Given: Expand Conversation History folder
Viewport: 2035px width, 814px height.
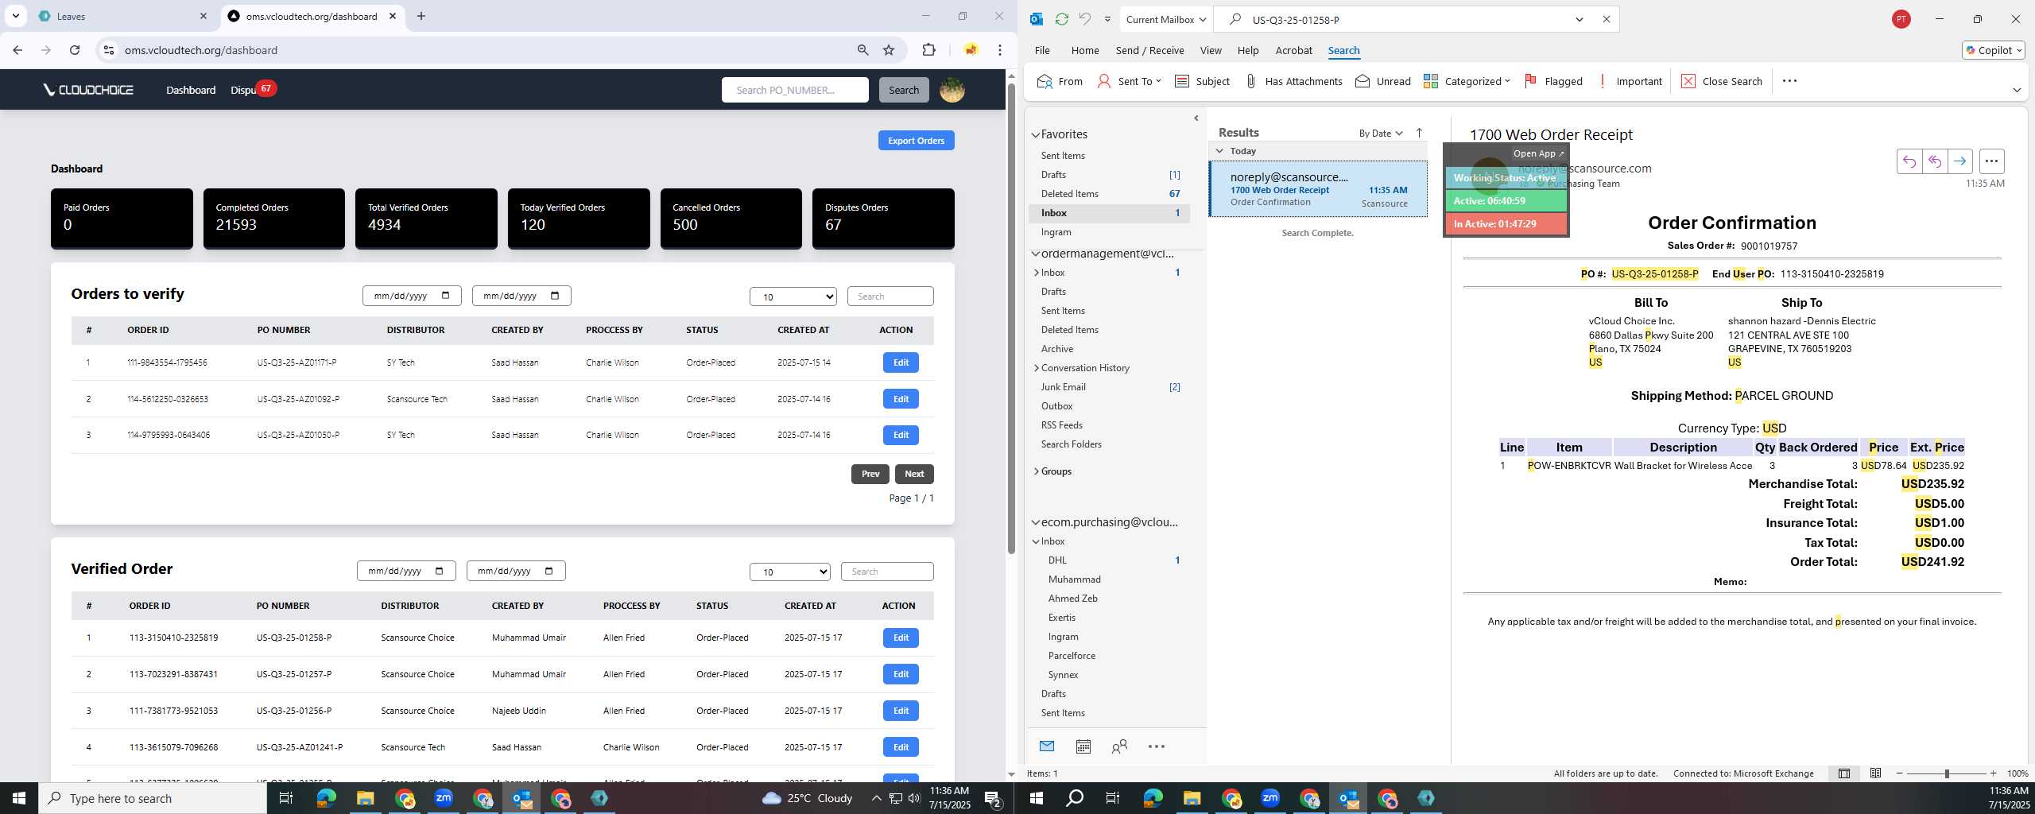Looking at the screenshot, I should click(1037, 368).
